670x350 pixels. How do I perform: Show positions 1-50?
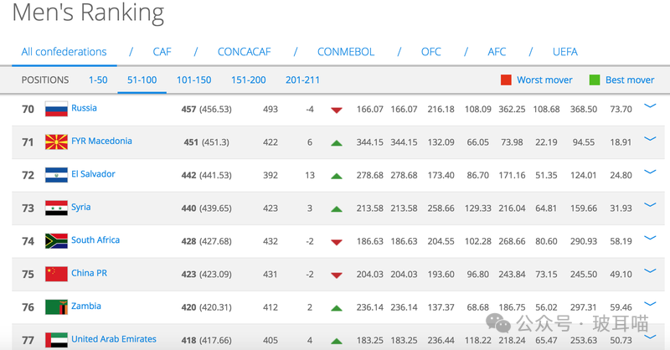98,80
